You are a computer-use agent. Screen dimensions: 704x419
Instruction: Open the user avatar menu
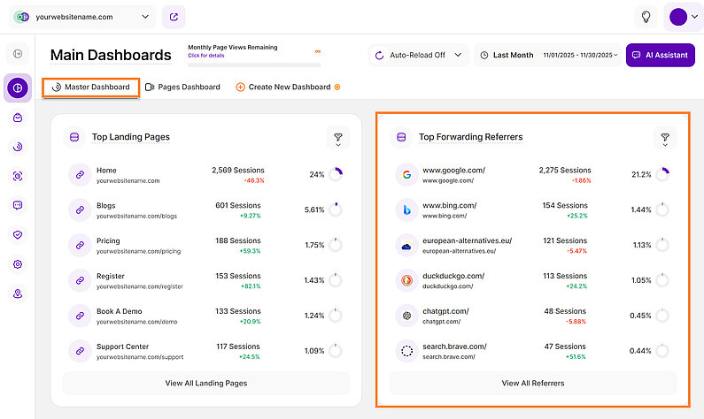pos(680,17)
